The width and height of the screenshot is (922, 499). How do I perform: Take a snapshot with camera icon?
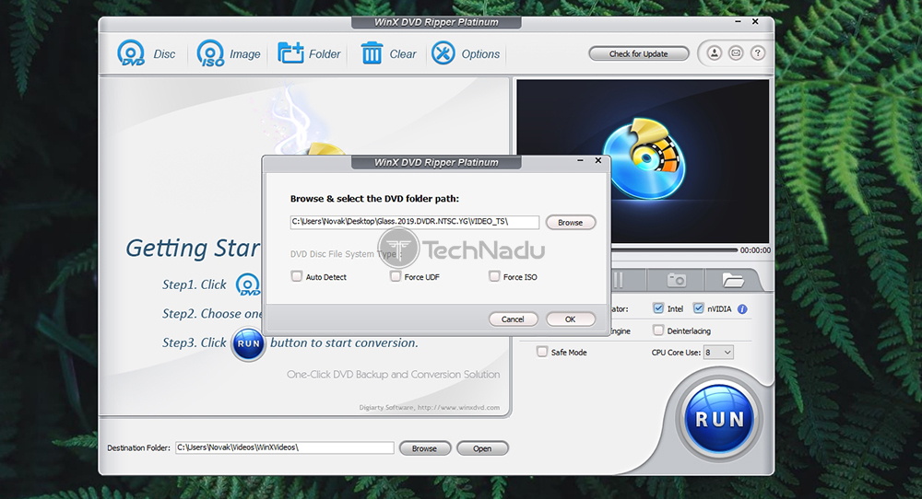pyautogui.click(x=676, y=280)
